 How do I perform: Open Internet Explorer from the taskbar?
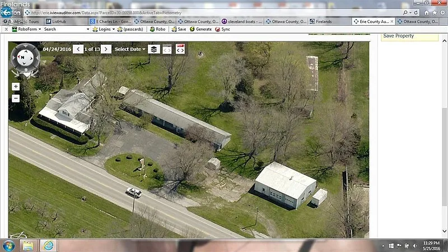pos(49,245)
